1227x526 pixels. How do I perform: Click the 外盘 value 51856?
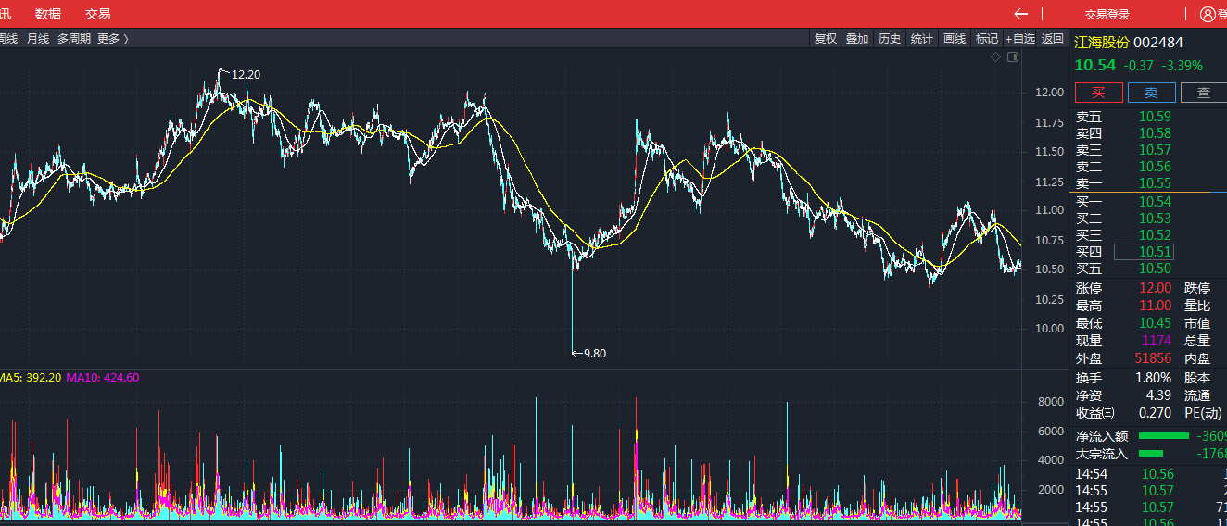[1153, 358]
